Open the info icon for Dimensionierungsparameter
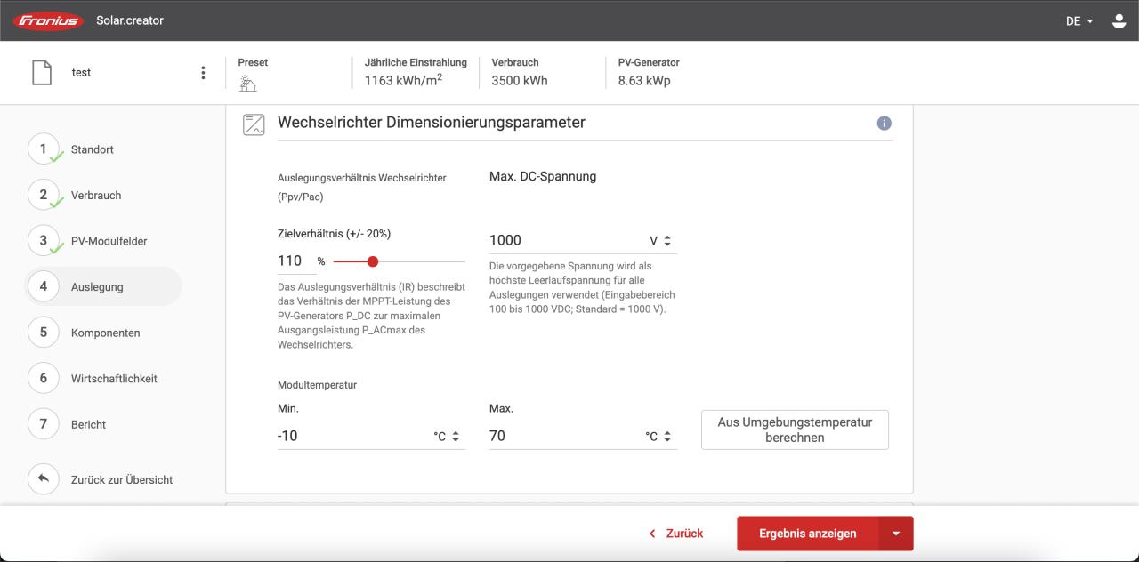This screenshot has height=562, width=1139. click(x=884, y=124)
